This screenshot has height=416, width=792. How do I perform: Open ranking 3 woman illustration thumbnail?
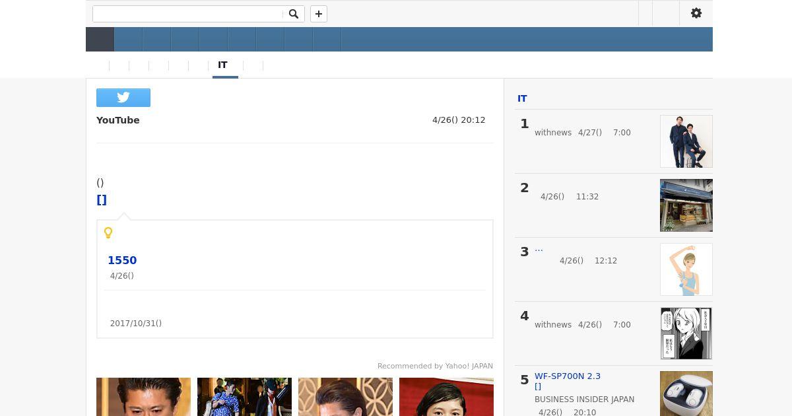(686, 269)
